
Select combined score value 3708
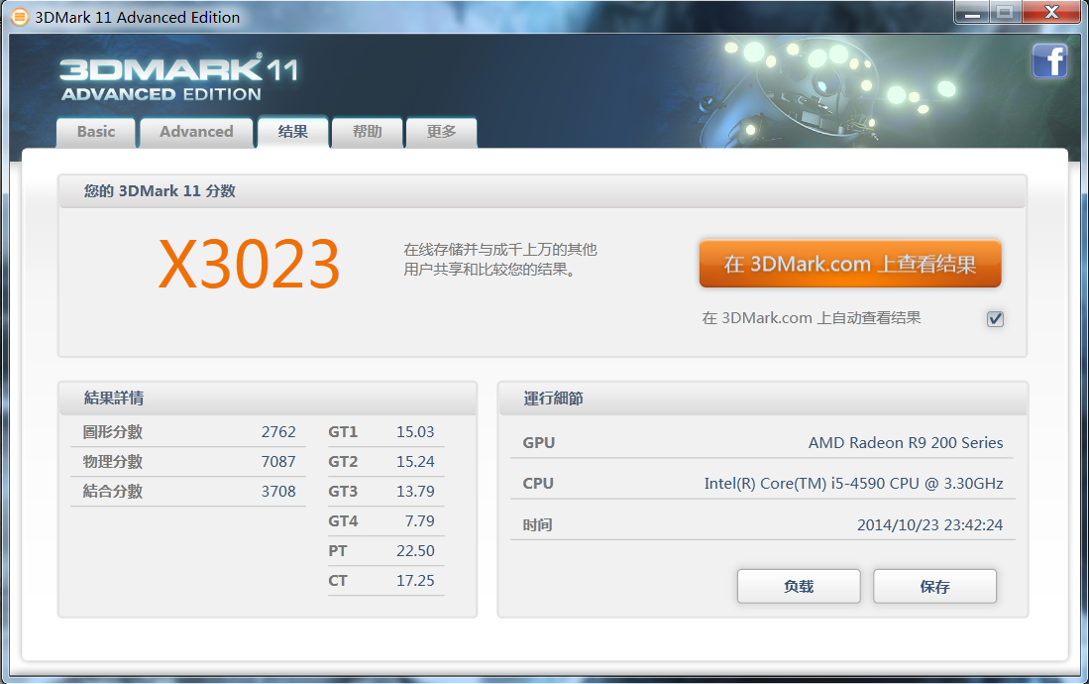click(x=278, y=492)
